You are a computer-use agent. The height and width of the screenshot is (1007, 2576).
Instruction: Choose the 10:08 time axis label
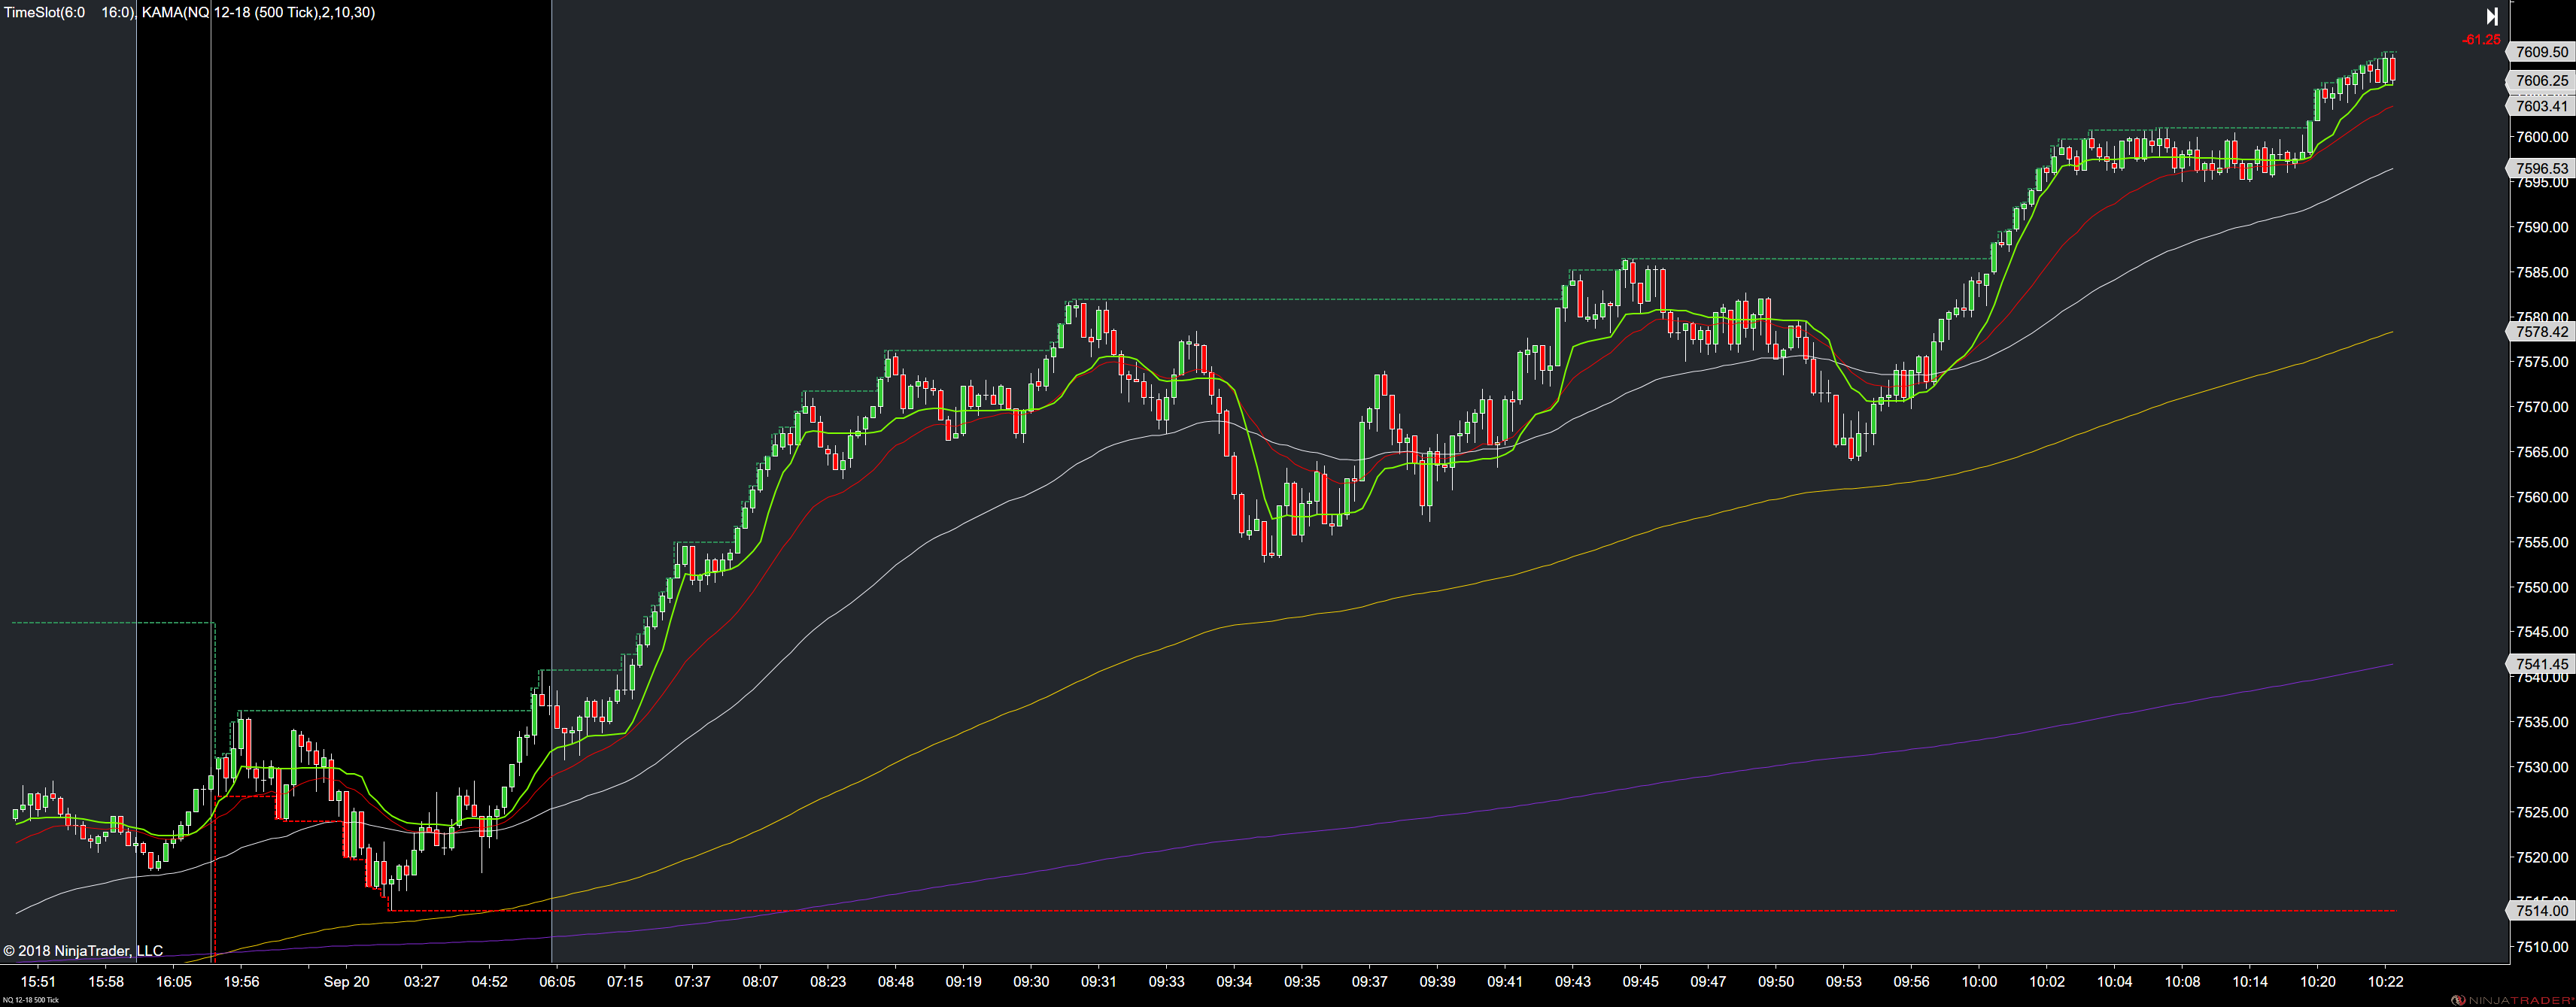point(2182,982)
